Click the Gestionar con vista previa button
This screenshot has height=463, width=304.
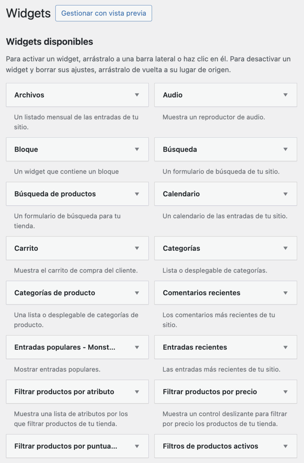[x=104, y=13]
